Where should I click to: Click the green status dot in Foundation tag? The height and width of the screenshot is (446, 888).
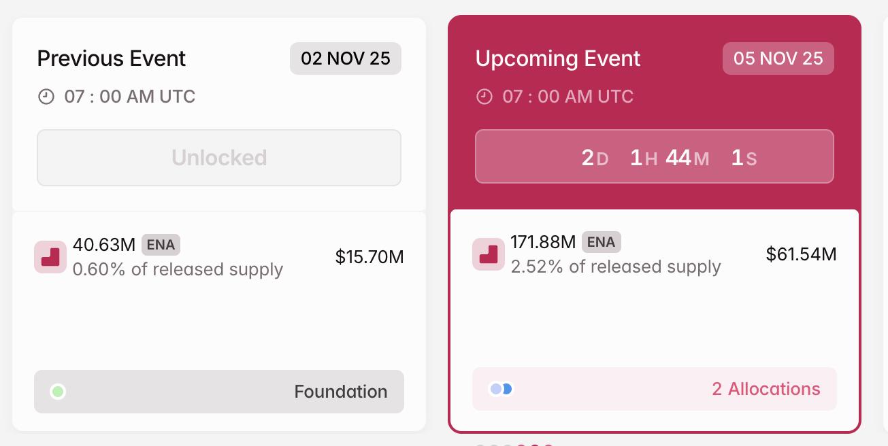[x=58, y=392]
